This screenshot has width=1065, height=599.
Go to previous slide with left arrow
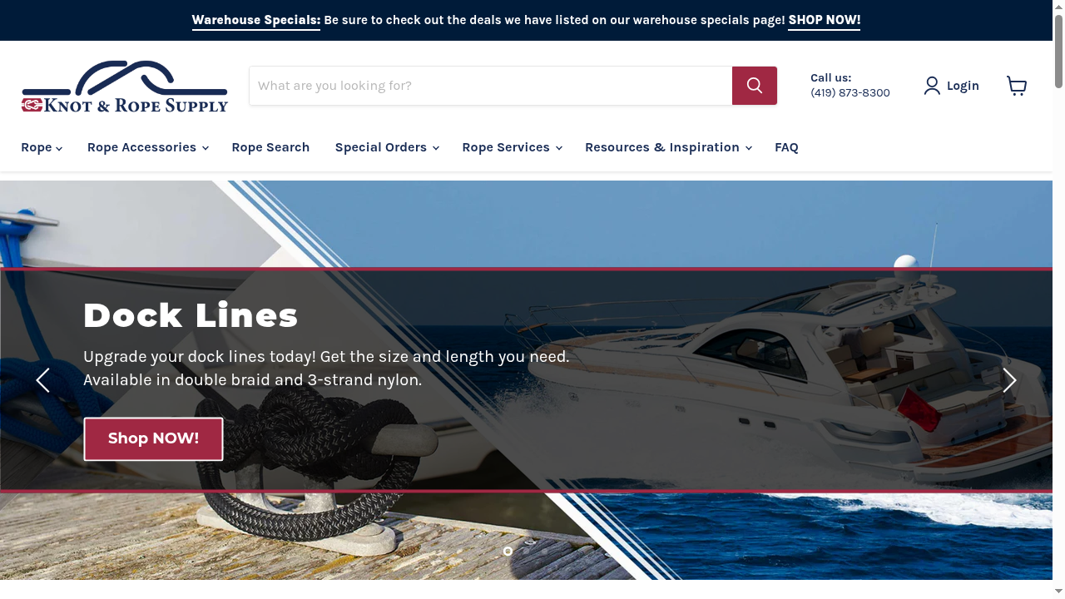click(42, 380)
